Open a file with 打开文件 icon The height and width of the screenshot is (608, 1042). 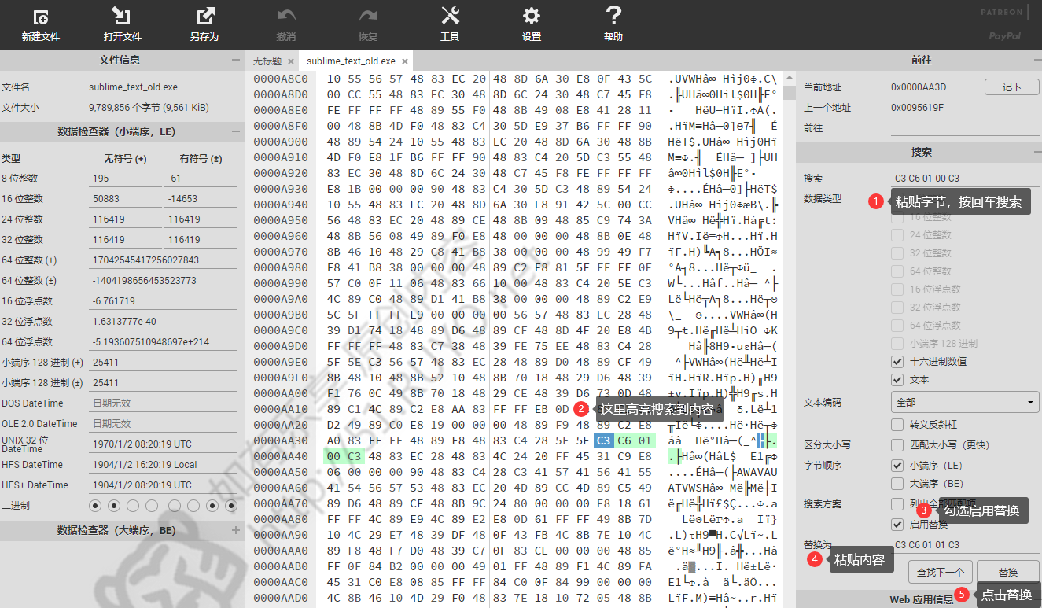(x=122, y=17)
